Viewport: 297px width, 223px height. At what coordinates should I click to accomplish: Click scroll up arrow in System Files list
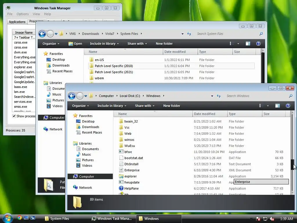263,51
